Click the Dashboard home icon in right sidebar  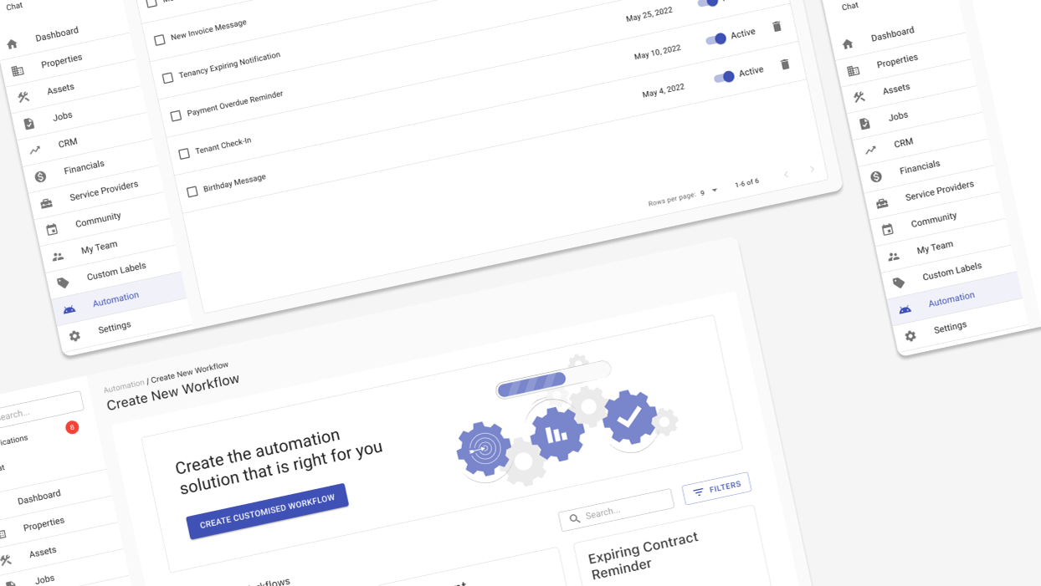[848, 44]
